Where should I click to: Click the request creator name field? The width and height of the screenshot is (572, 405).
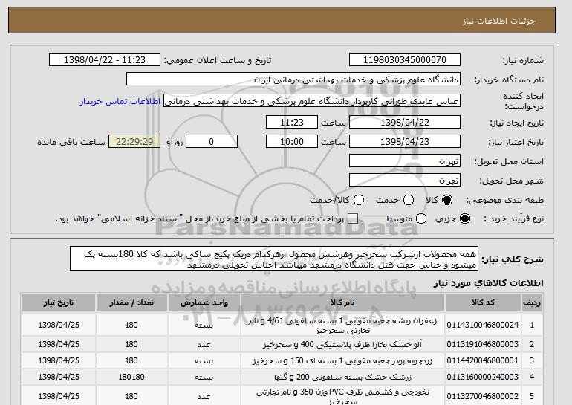pyautogui.click(x=312, y=101)
